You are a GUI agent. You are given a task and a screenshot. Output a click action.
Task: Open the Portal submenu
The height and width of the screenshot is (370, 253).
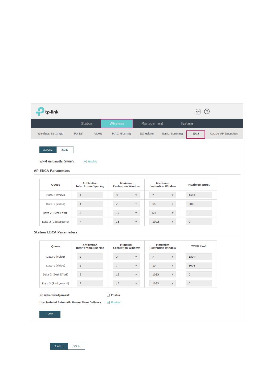78,134
